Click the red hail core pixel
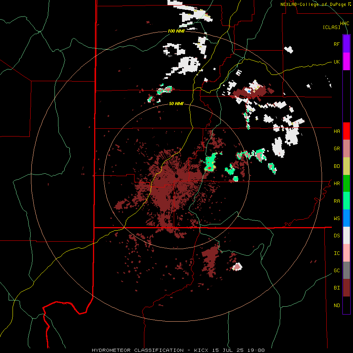Viewport: 353px width, 353px height. pos(209,168)
